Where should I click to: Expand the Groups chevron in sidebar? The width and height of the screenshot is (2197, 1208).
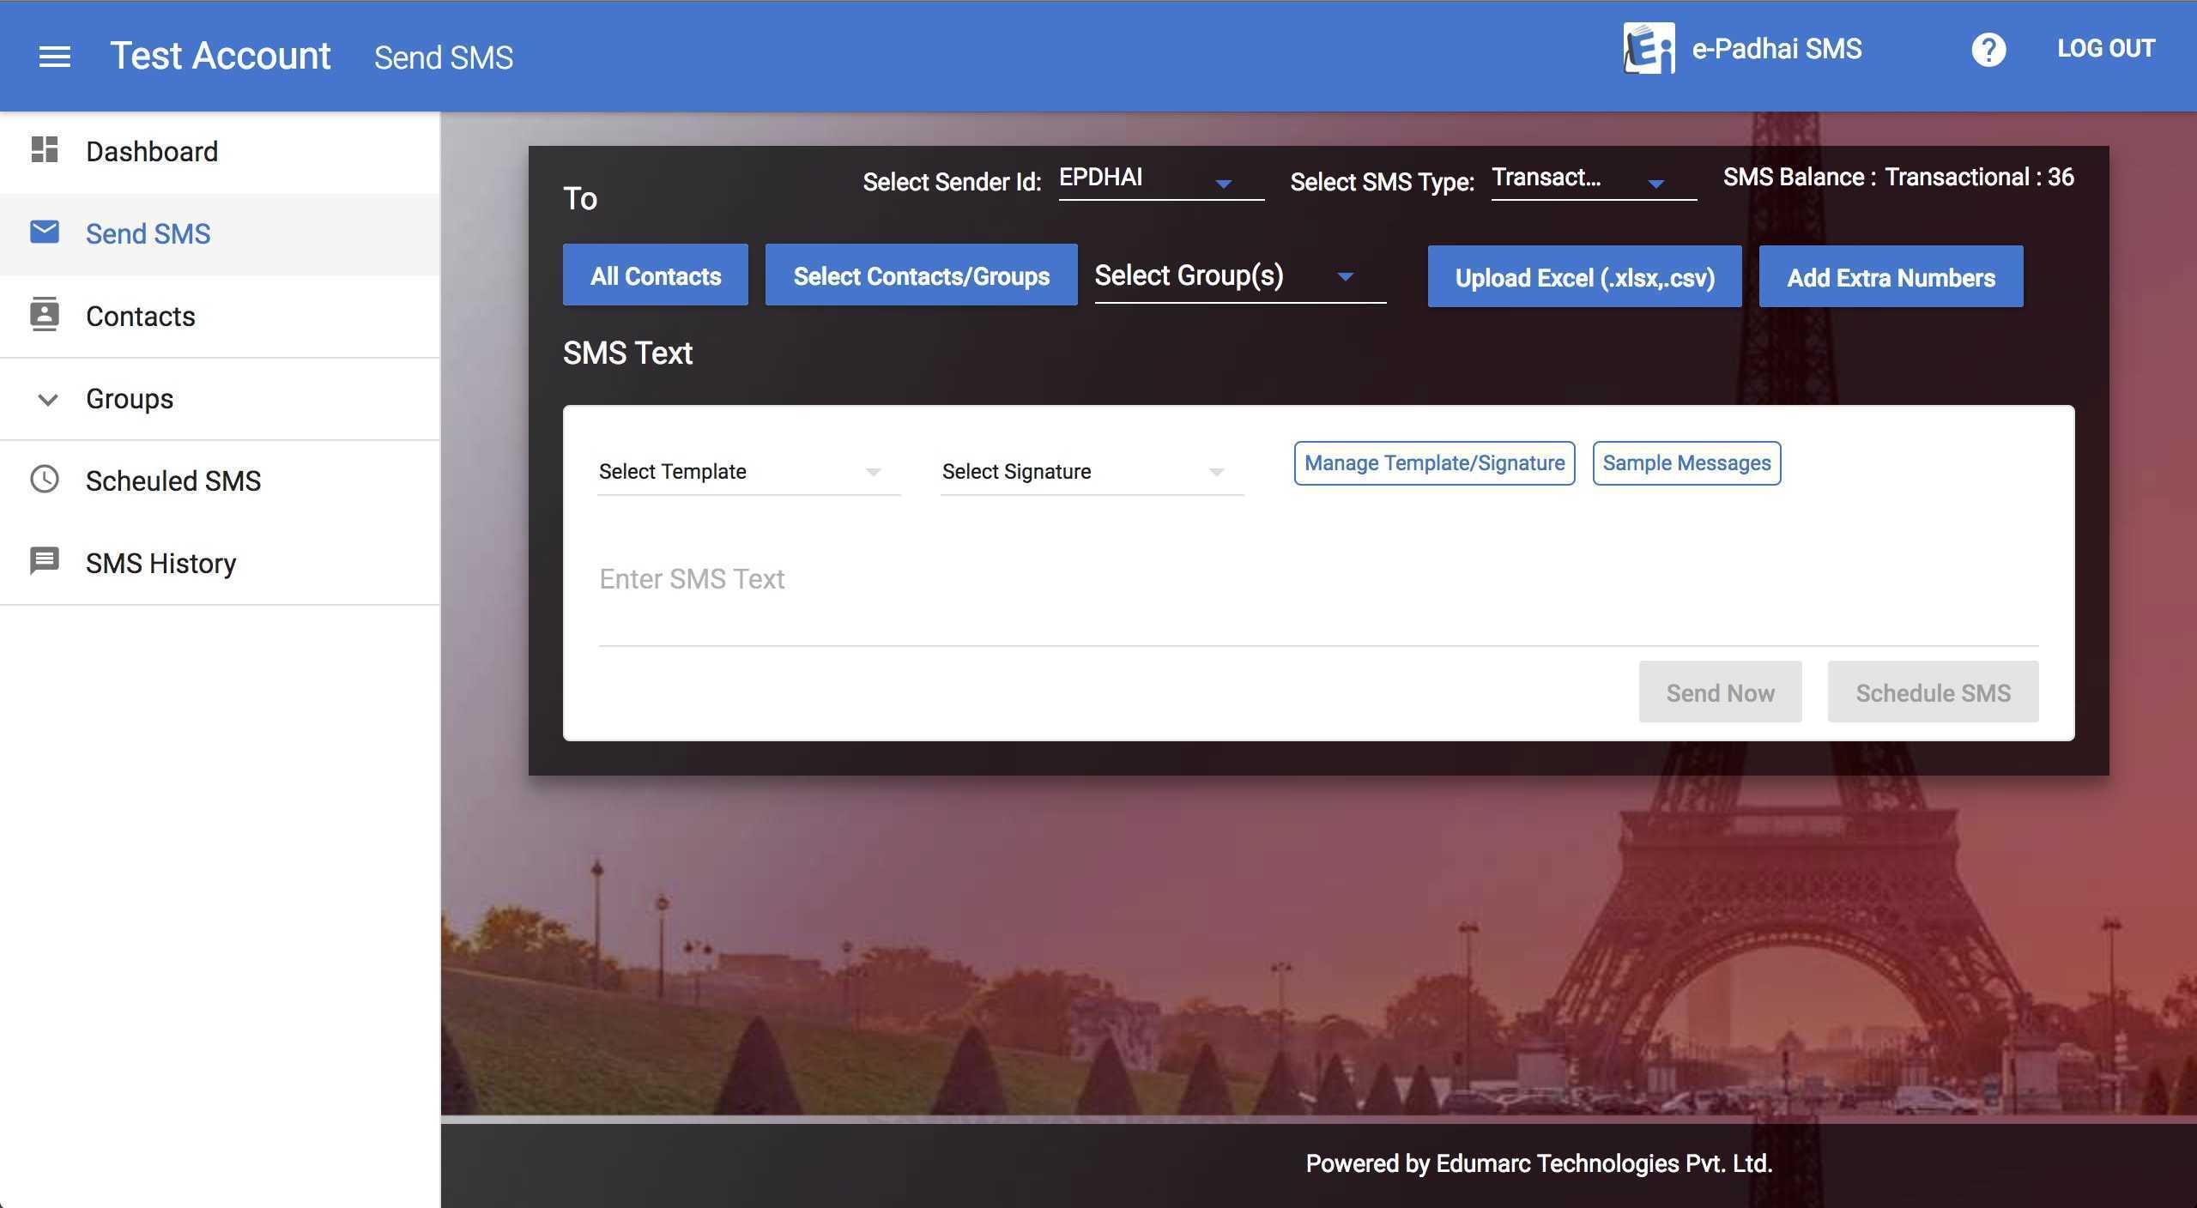(x=48, y=400)
